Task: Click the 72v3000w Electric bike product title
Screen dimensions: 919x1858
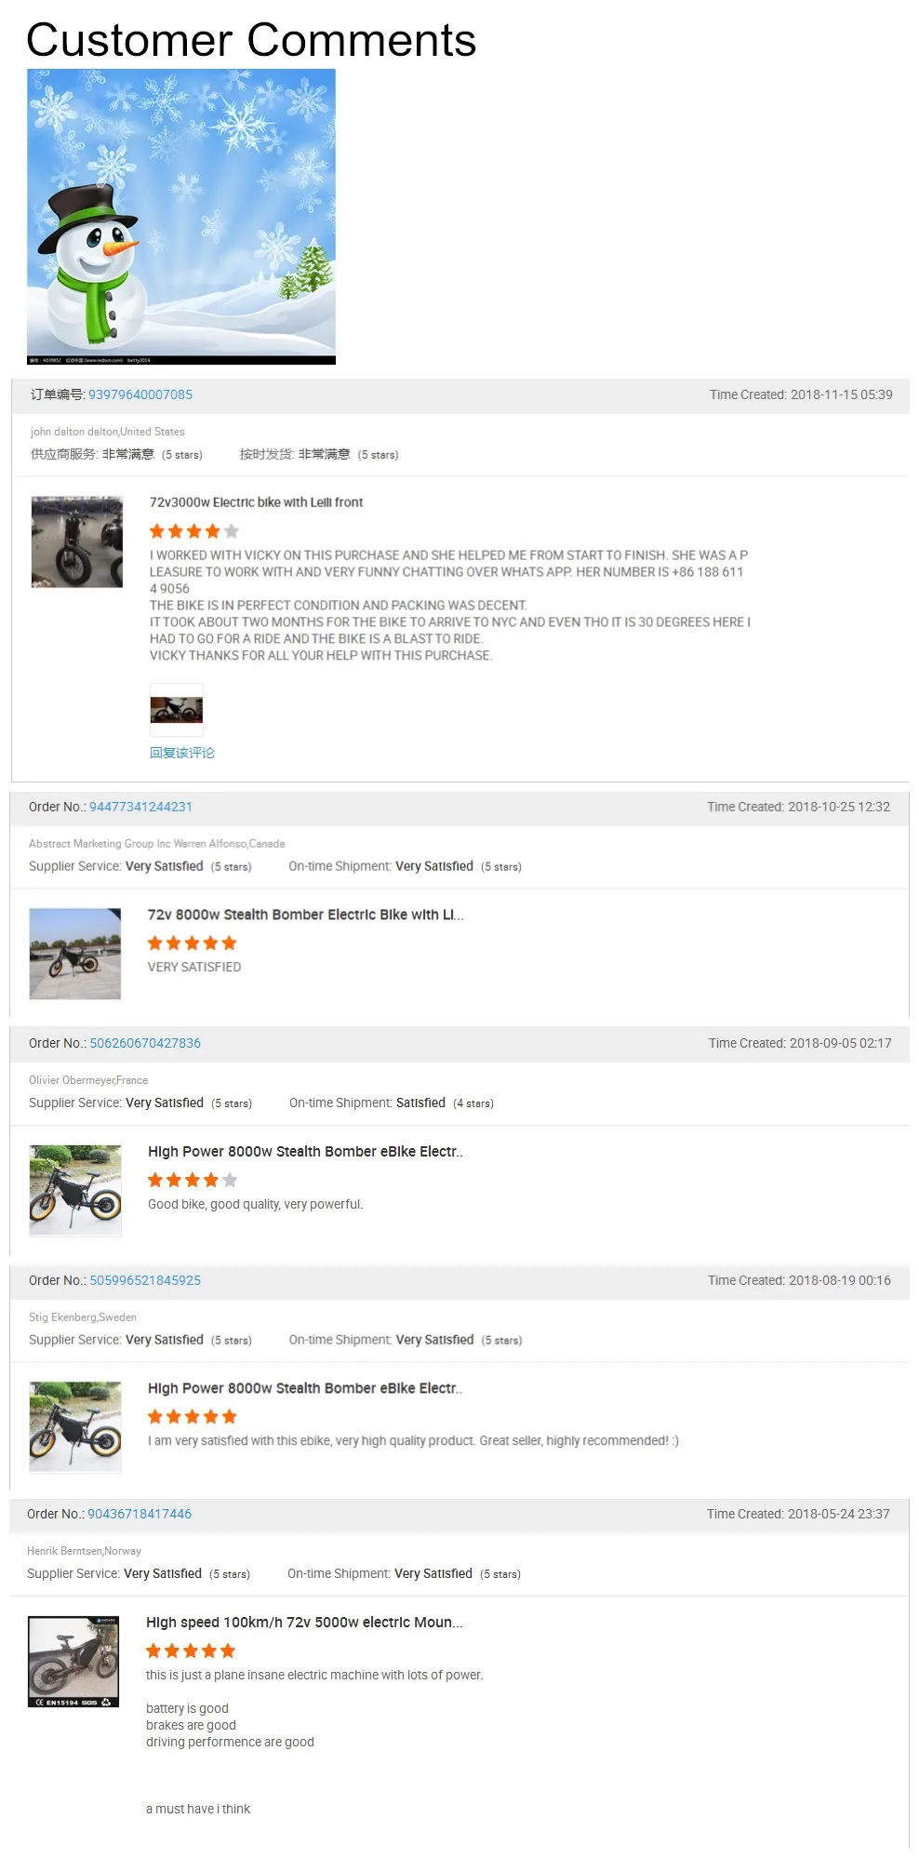Action: 257,502
